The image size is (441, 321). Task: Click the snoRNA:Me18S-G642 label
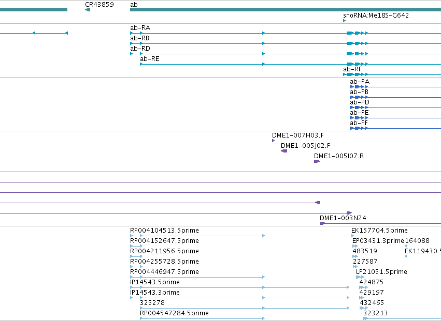[x=376, y=16]
